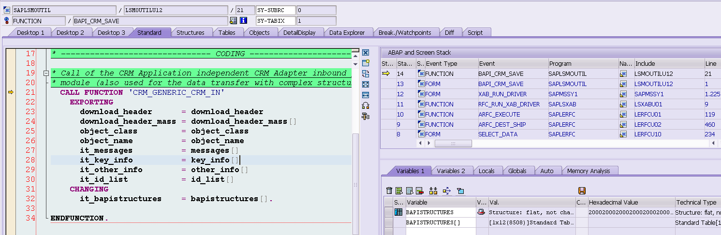Click the tool settings hierarchy icon
The width and height of the screenshot is (721, 235).
(366, 116)
